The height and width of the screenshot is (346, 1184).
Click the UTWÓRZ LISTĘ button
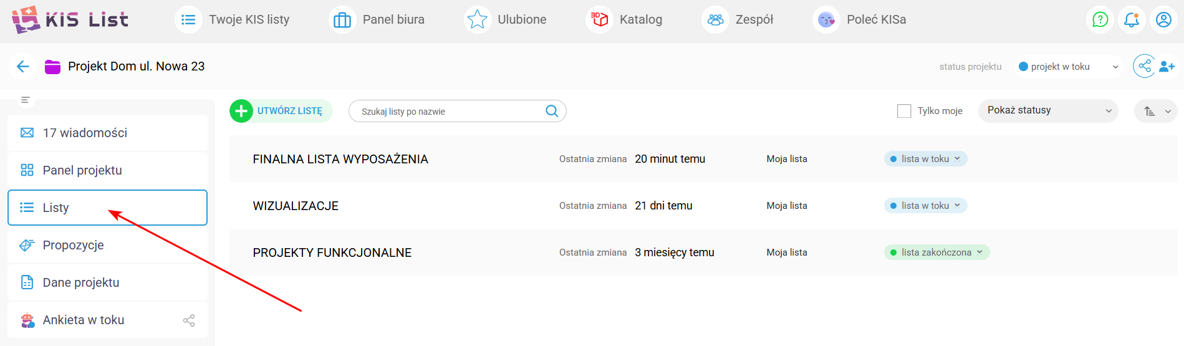[x=281, y=111]
